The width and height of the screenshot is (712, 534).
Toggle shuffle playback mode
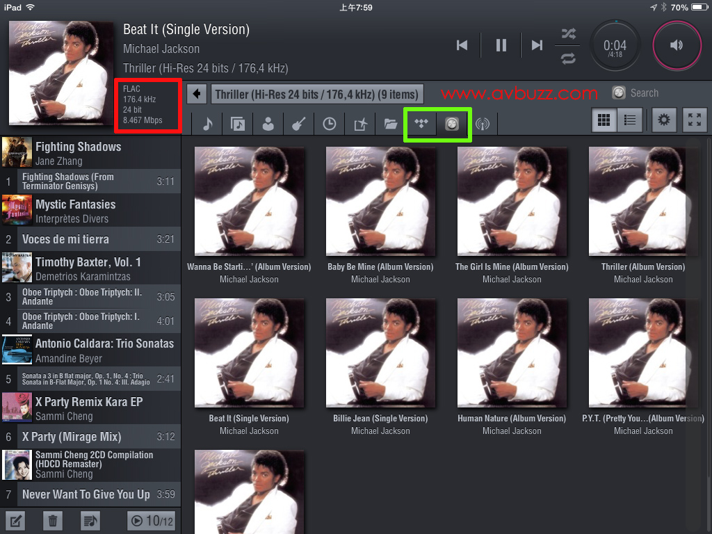(x=568, y=33)
